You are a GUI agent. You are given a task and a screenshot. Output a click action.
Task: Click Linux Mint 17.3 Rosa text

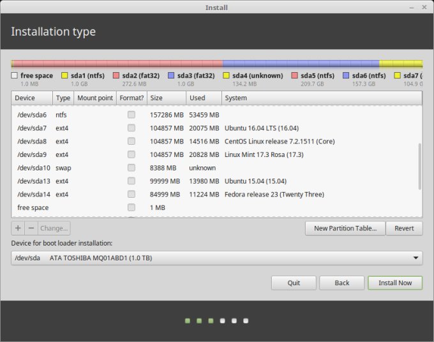(264, 154)
